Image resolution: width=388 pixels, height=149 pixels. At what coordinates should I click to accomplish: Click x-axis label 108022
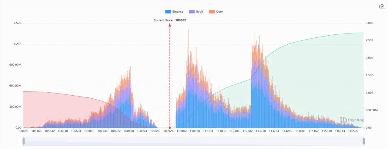pos(116,131)
